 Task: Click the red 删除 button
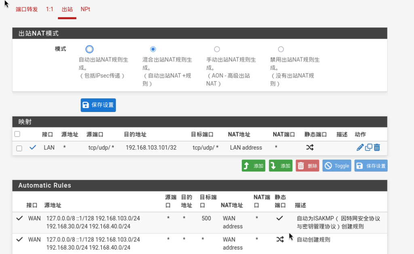tap(307, 166)
